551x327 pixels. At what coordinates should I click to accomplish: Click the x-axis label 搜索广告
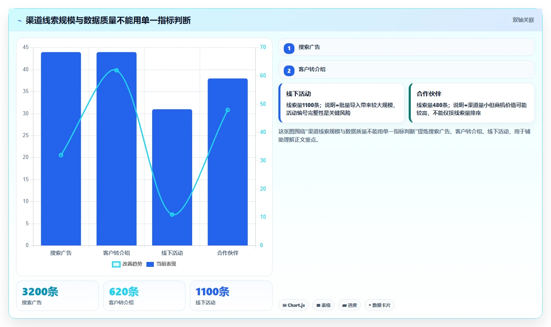pos(61,253)
